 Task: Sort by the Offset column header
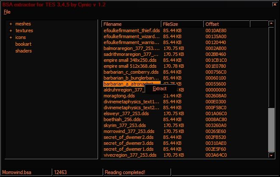227,24
